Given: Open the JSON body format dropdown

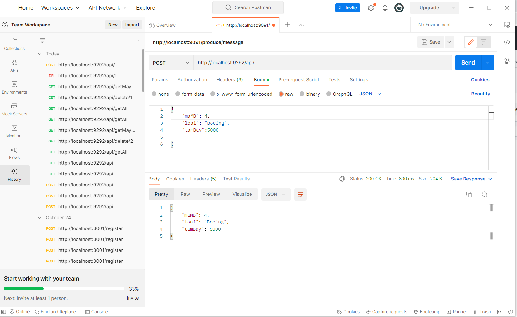Looking at the screenshot, I should click(370, 94).
